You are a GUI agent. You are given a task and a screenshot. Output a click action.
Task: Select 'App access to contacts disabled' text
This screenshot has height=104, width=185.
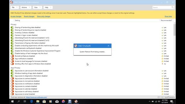(26, 86)
